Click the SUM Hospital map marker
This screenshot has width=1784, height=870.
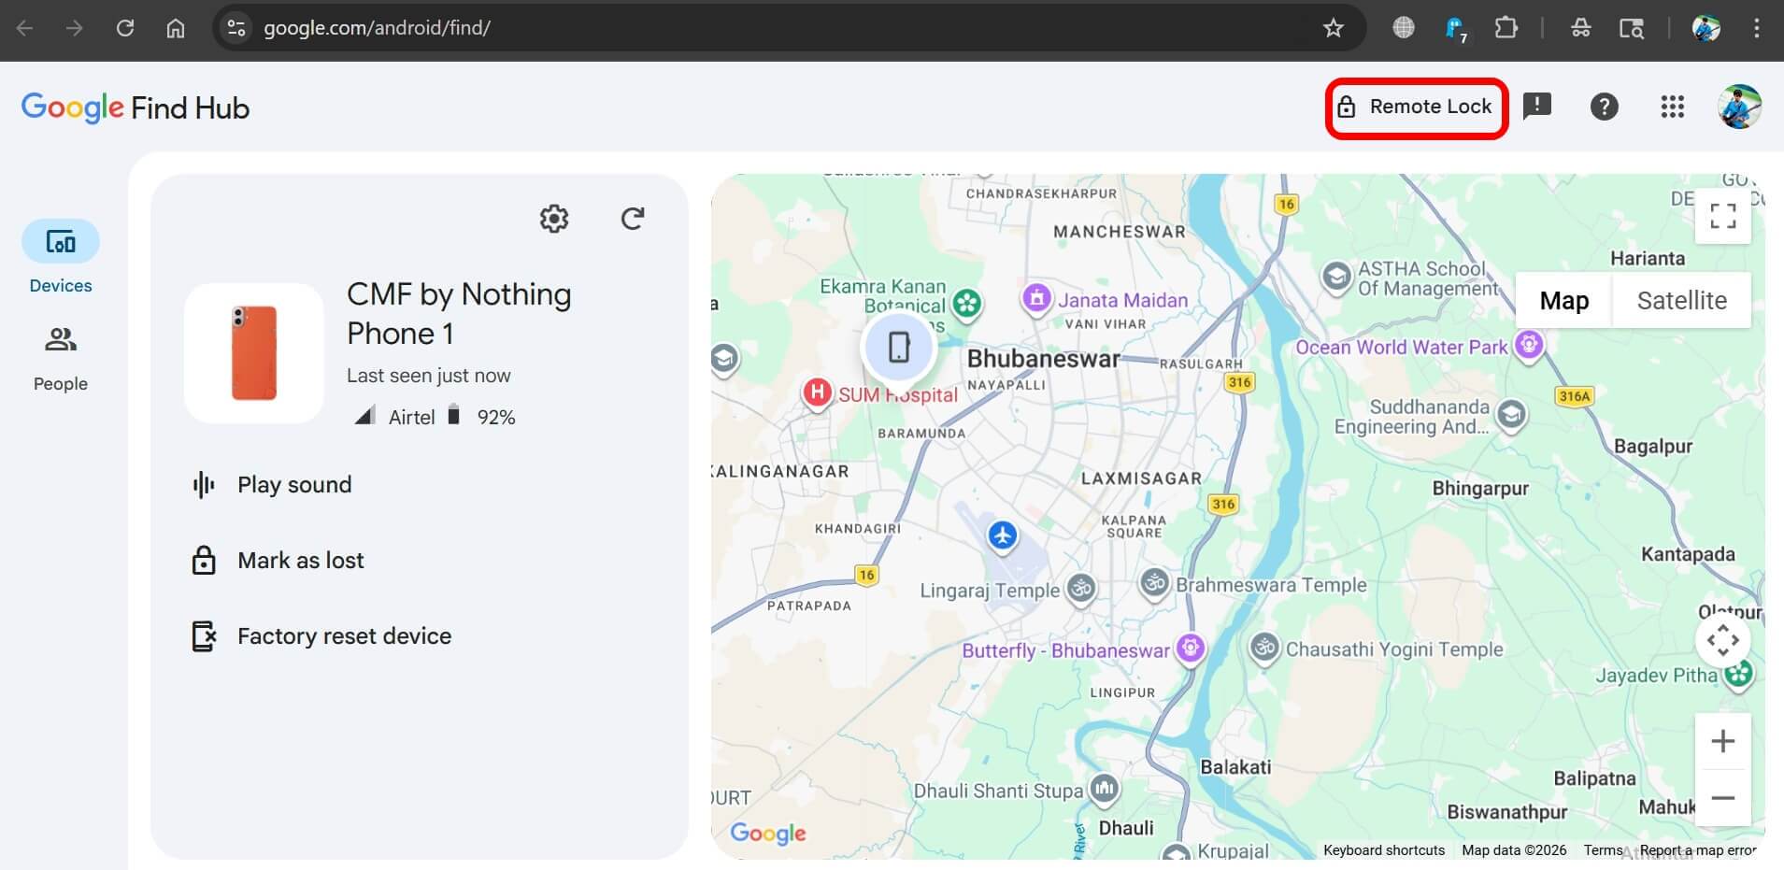[818, 392]
